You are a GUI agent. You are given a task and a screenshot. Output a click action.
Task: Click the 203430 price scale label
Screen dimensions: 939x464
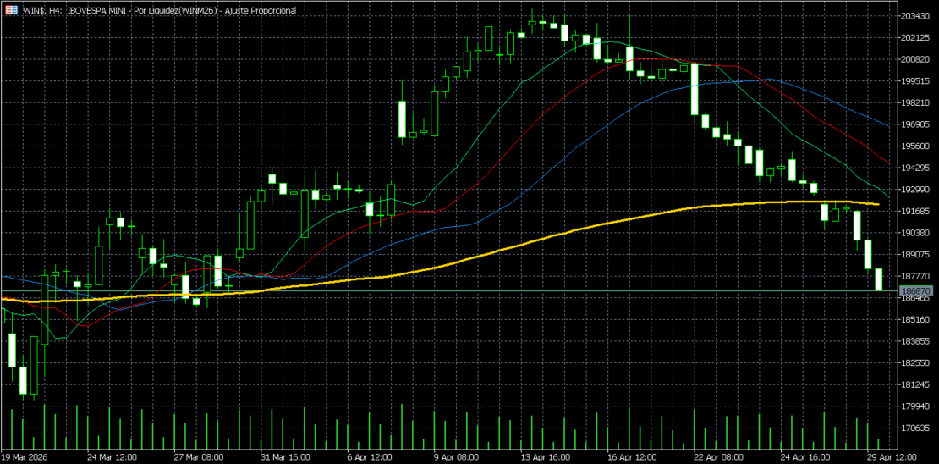914,16
